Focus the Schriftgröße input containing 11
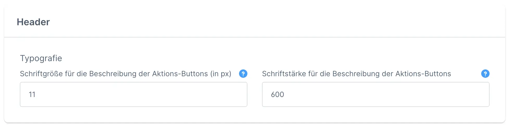The image size is (512, 129). (x=133, y=94)
